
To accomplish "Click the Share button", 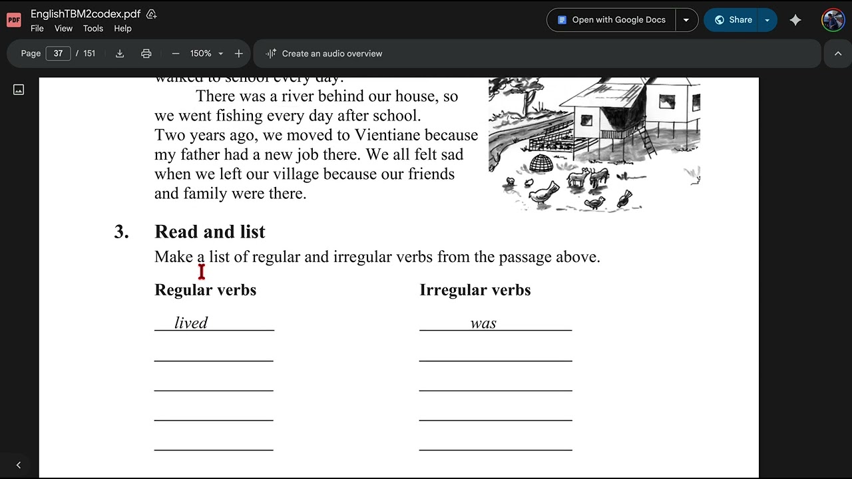I will (732, 20).
